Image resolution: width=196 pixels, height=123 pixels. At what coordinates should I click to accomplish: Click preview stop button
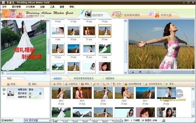pyautogui.click(x=148, y=72)
